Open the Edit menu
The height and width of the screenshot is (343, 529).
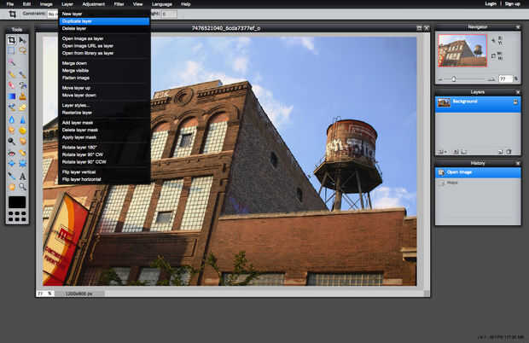(26, 4)
